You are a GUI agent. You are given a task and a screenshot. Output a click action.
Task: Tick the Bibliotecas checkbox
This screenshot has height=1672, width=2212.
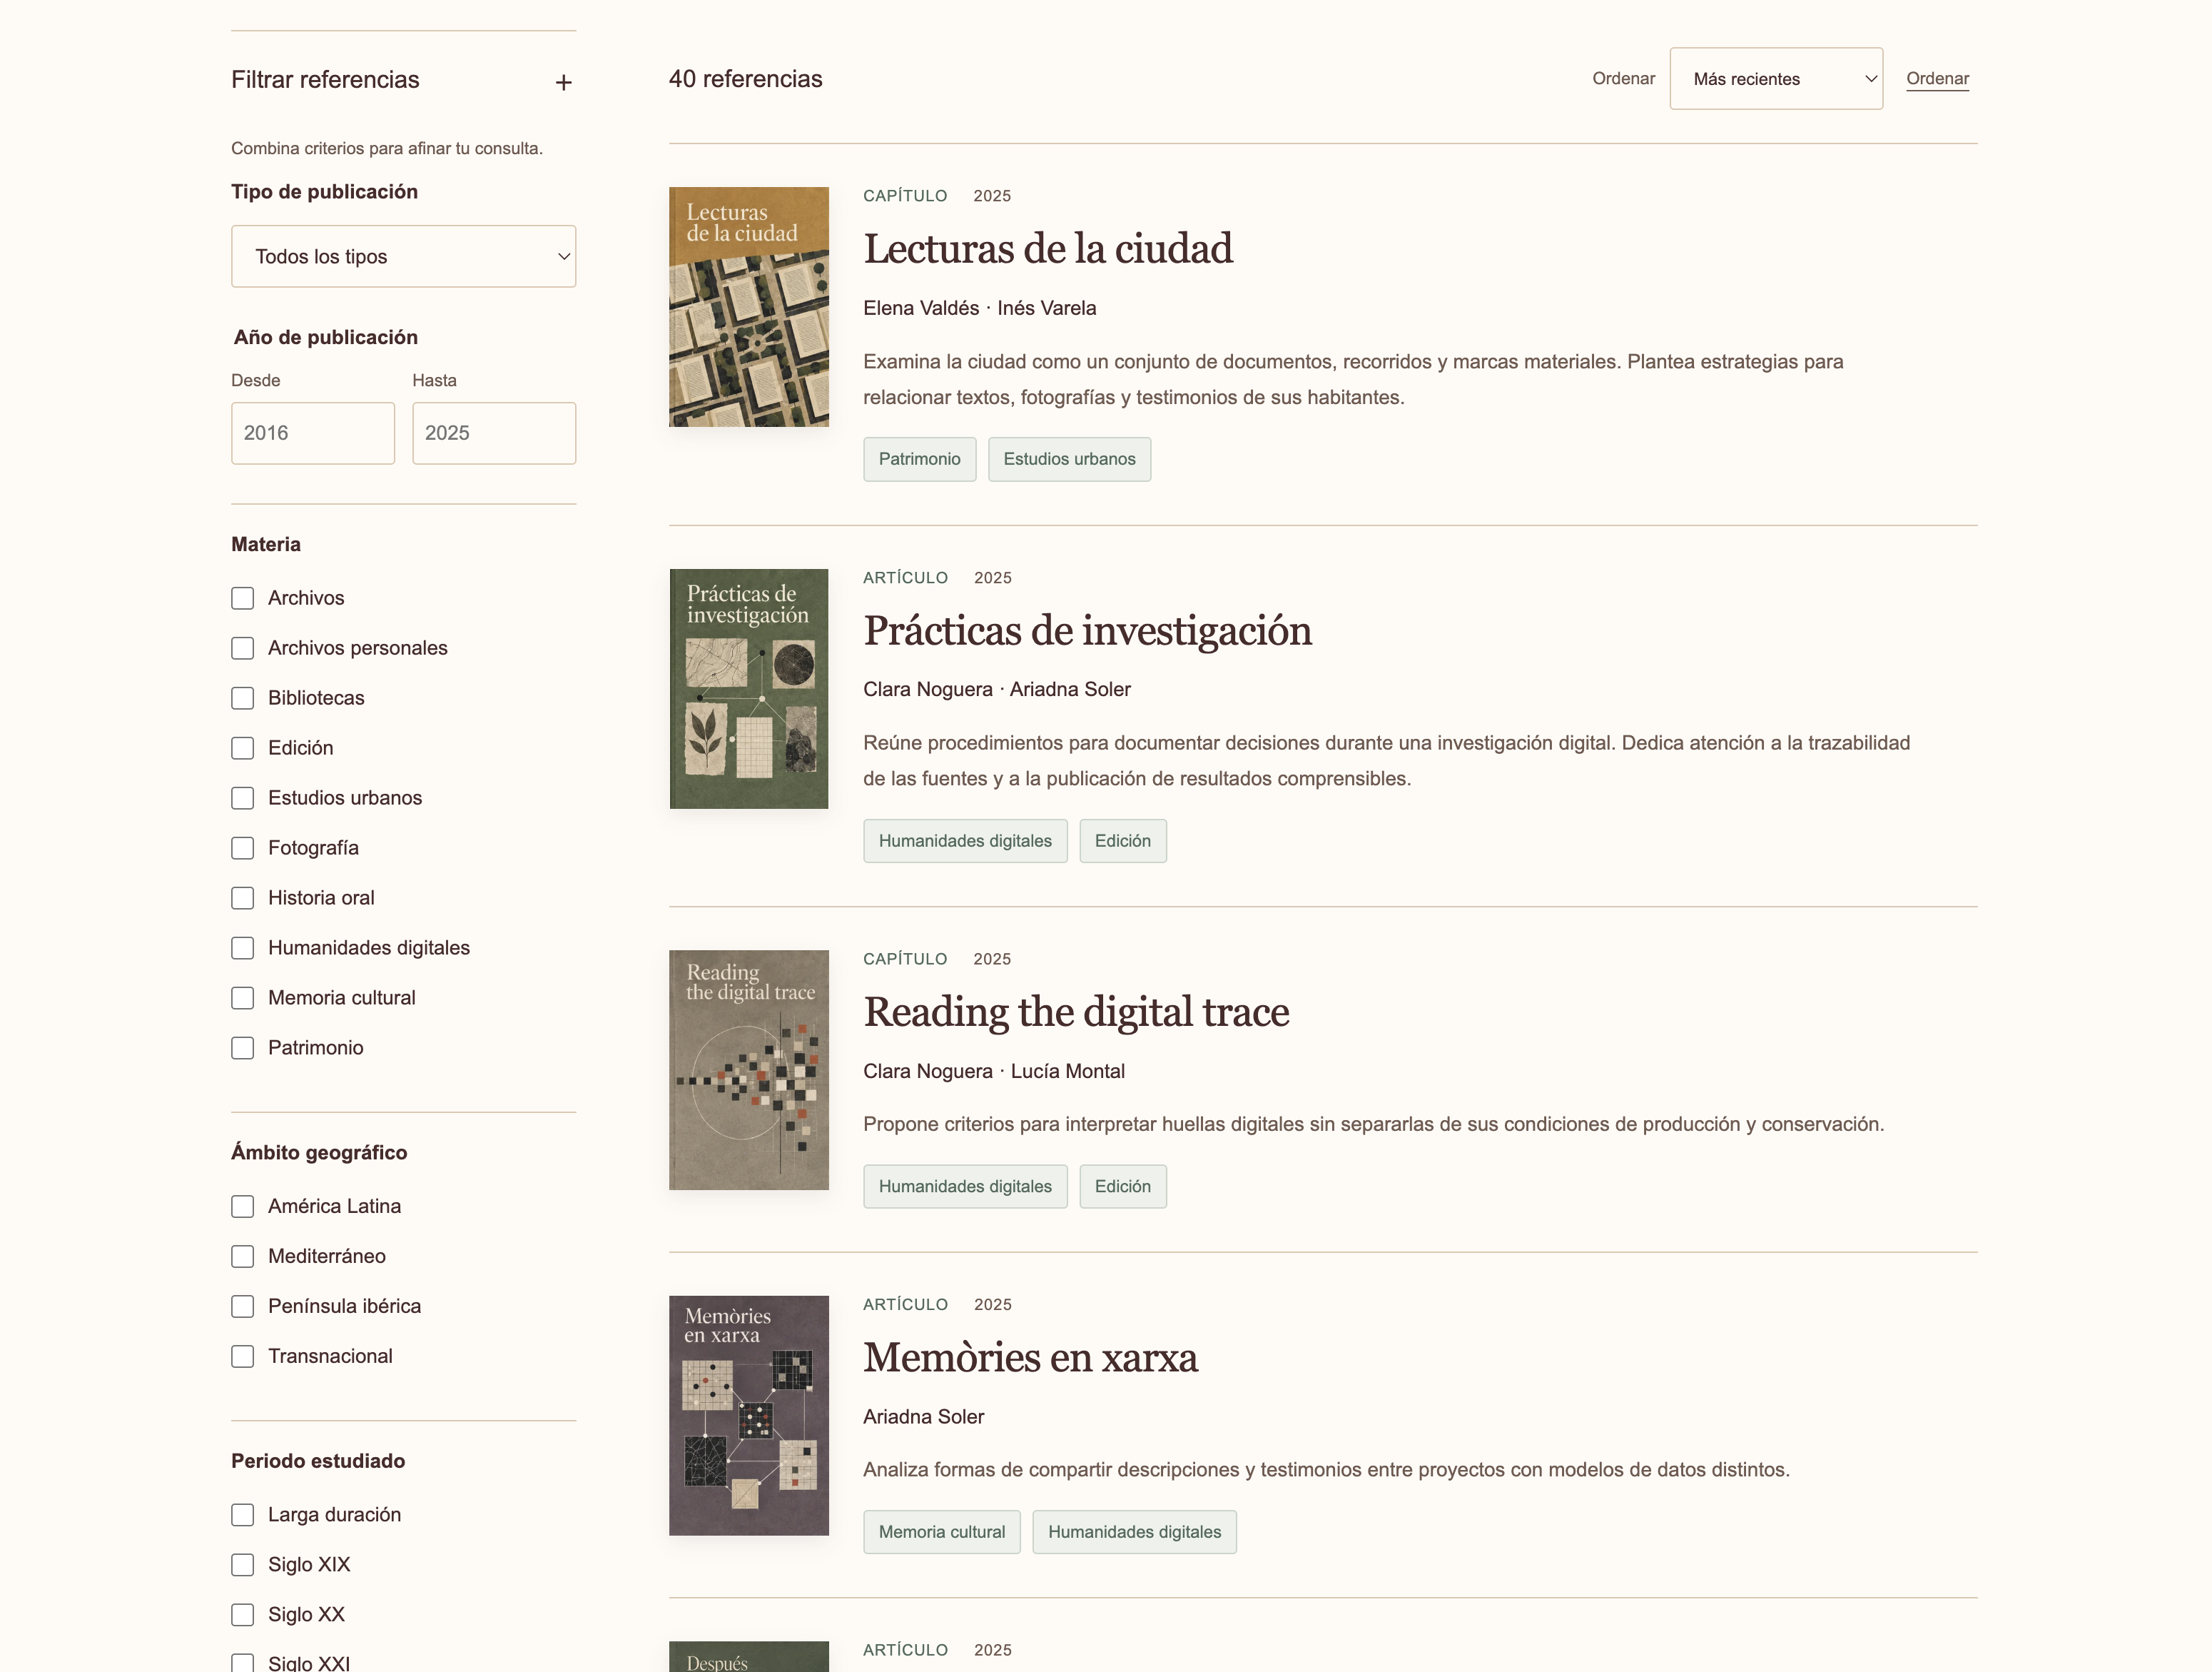click(x=242, y=698)
